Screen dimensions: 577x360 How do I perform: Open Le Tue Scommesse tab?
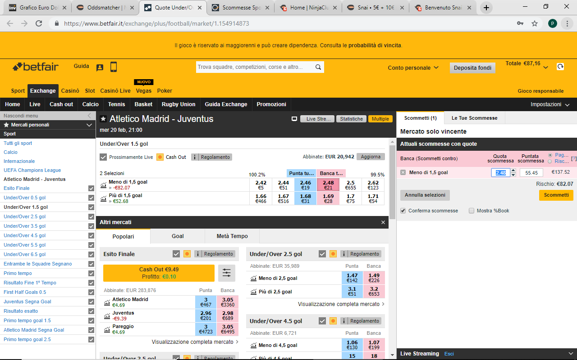(x=474, y=118)
